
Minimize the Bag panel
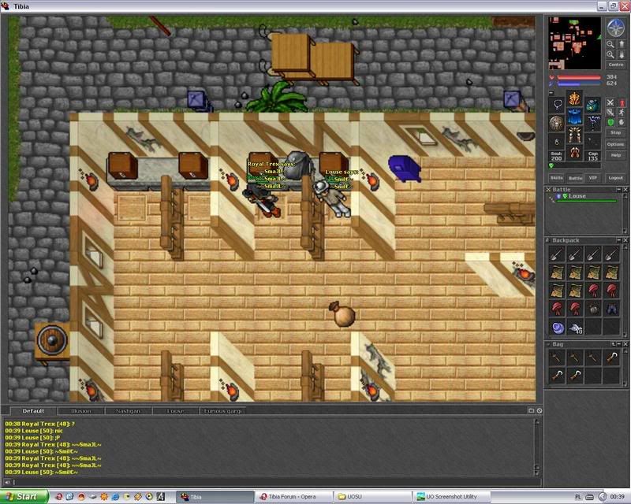point(619,344)
